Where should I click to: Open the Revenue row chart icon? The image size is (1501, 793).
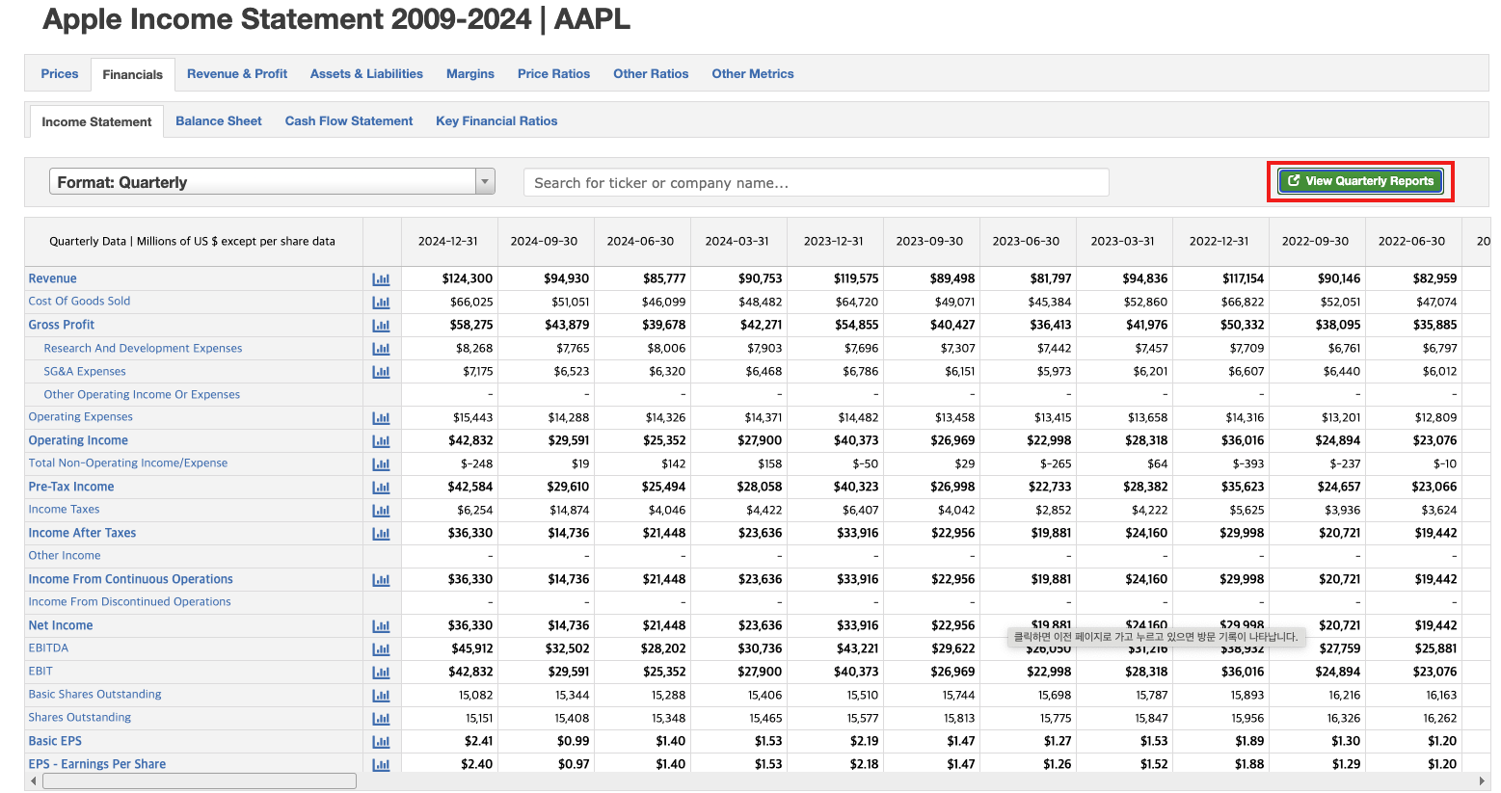(381, 279)
